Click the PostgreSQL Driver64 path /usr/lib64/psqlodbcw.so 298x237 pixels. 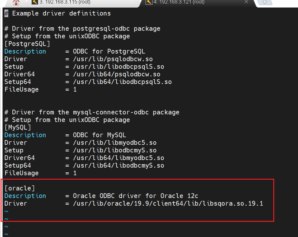tap(117, 74)
